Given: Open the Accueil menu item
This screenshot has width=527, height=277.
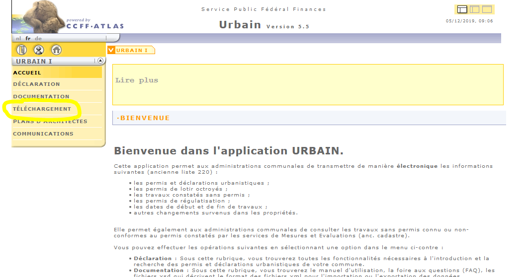Looking at the screenshot, I should [57, 72].
